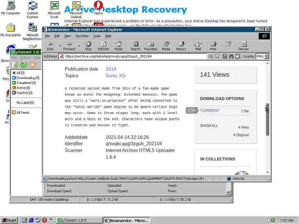Open My Computer desktop icon
299x224 pixels.
pyautogui.click(x=11, y=8)
